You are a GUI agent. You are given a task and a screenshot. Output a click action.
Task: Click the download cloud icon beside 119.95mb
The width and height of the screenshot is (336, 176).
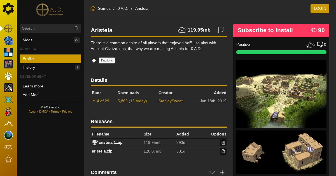[x=182, y=30]
